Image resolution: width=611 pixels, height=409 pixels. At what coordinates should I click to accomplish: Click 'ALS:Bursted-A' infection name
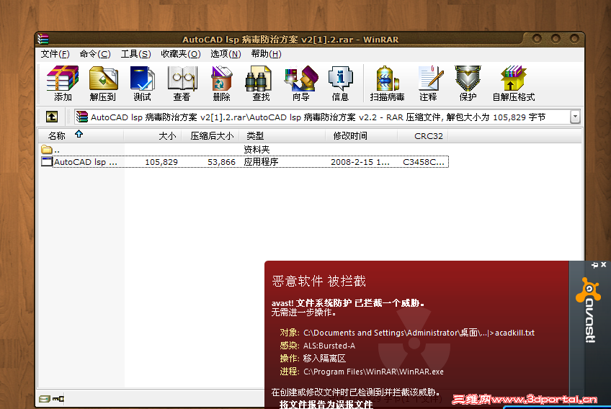(x=329, y=346)
